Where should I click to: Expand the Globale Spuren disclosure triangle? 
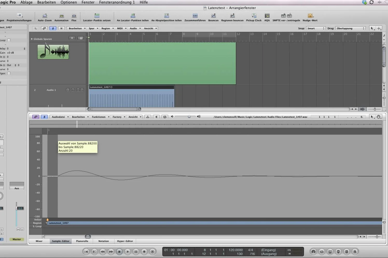point(32,39)
